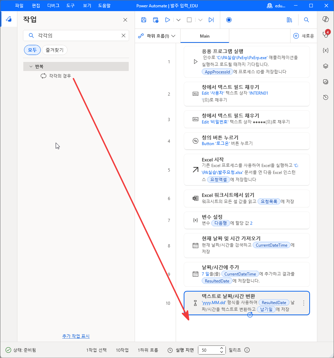The width and height of the screenshot is (334, 358).
Task: Close the 작업 pane
Action: point(125,20)
